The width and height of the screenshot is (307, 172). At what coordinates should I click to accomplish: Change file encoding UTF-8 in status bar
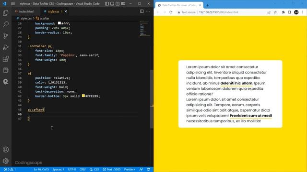tap(72, 169)
